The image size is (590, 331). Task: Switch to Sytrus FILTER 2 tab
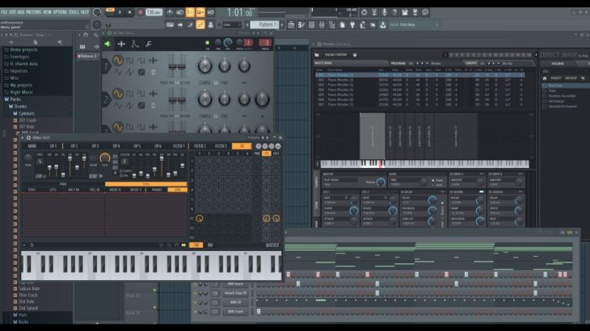click(200, 146)
